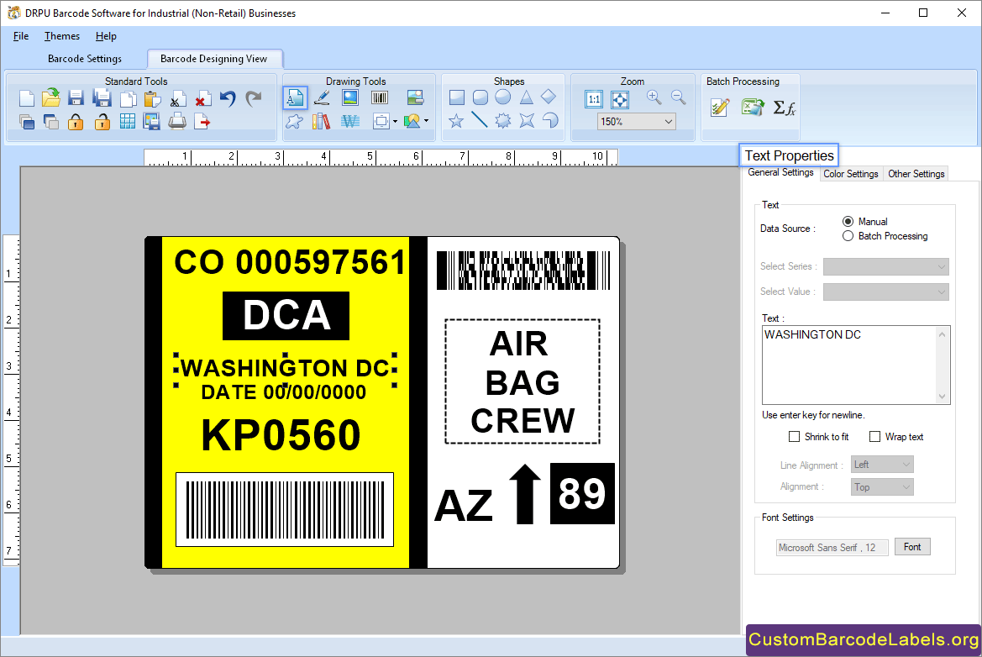The image size is (982, 657).
Task: Paste from the clipboard icon
Action: pos(152,99)
